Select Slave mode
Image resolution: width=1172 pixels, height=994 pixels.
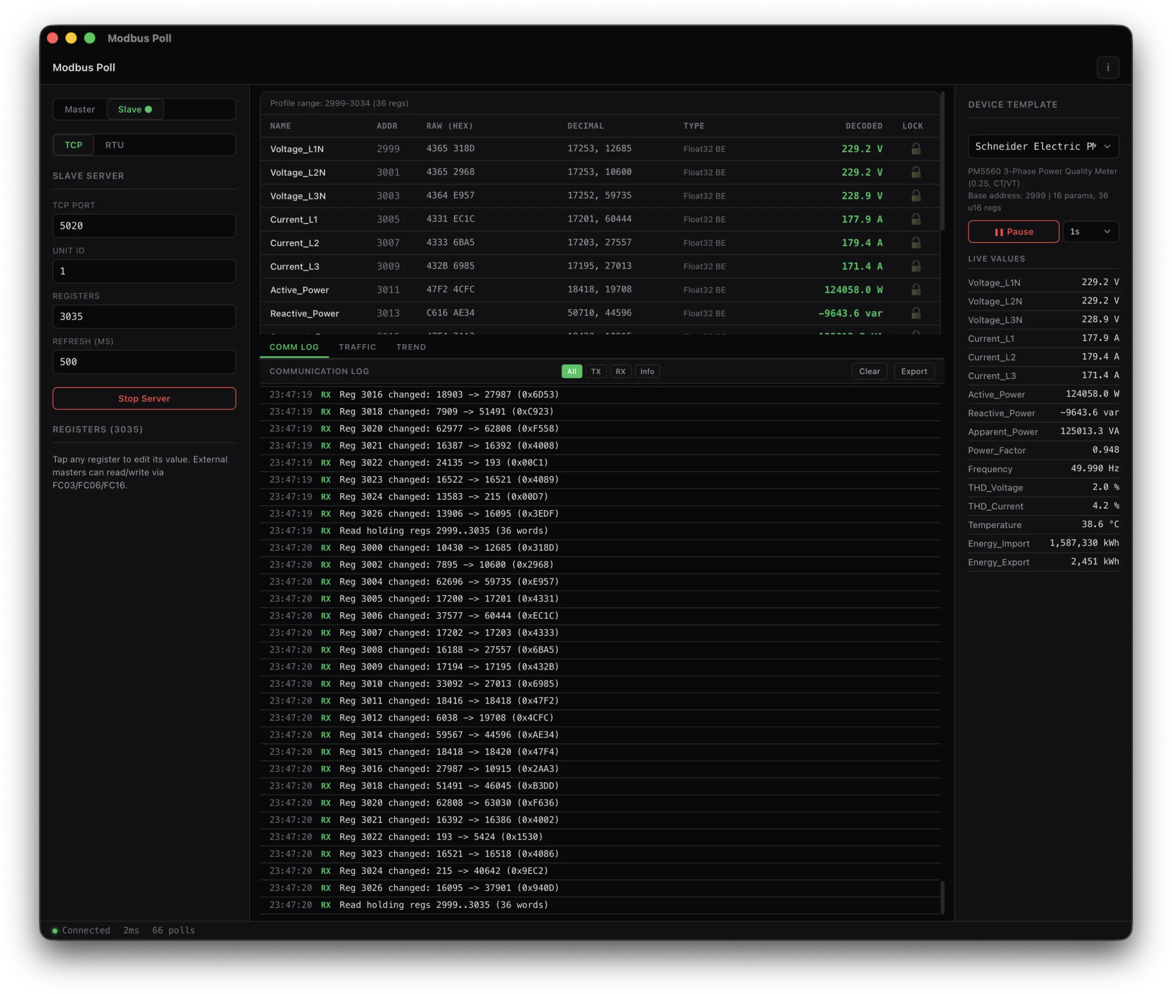pos(135,109)
